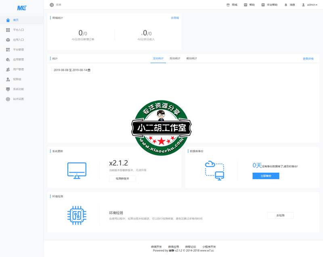Click the www.w7.cc text in footer
323x257 pixels.
207,251
